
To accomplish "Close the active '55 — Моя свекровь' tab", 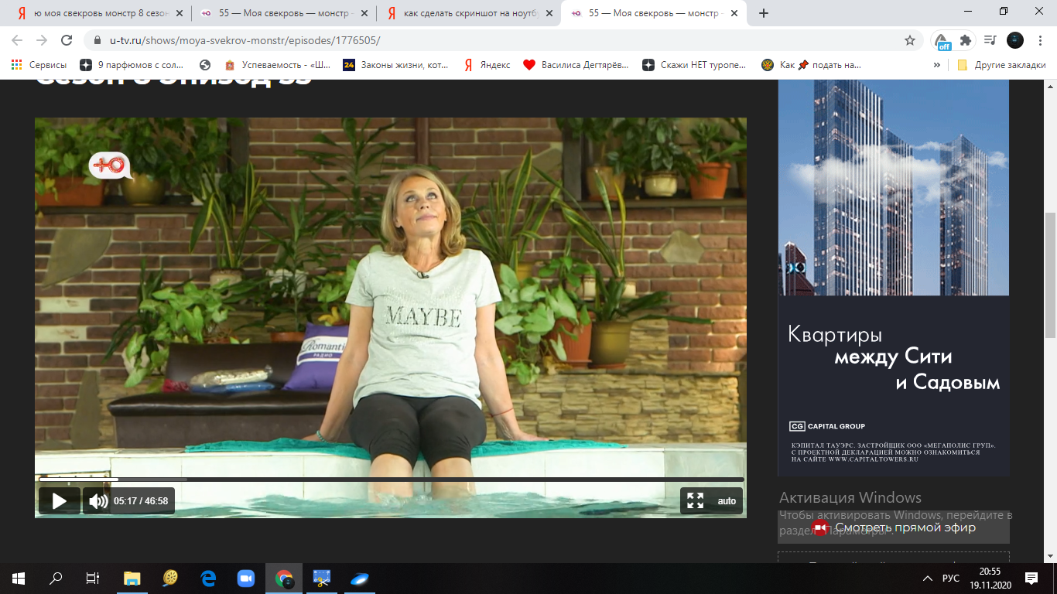I will tap(733, 13).
